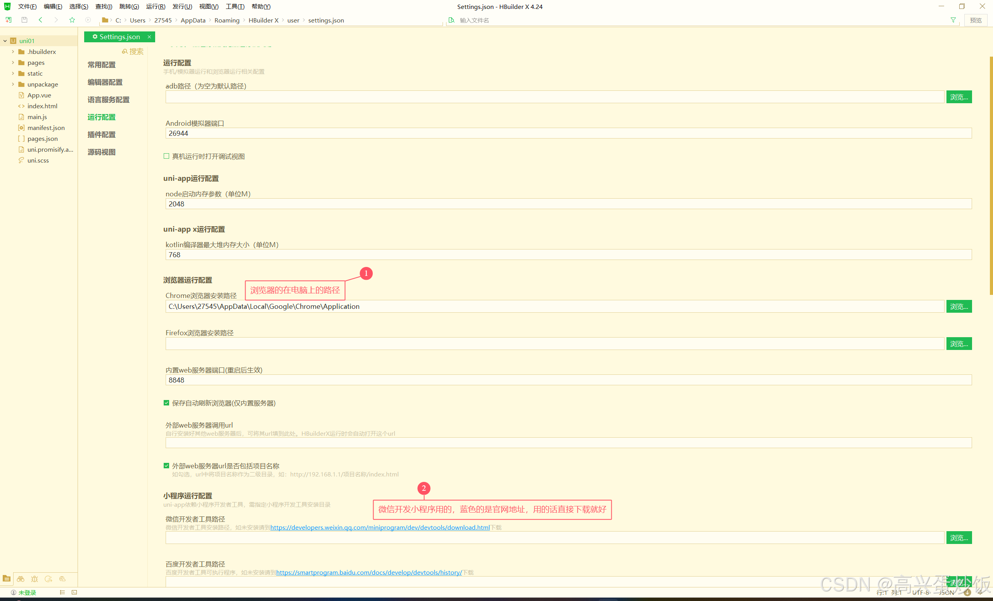Click the Android模拟器端口 input field

click(568, 133)
